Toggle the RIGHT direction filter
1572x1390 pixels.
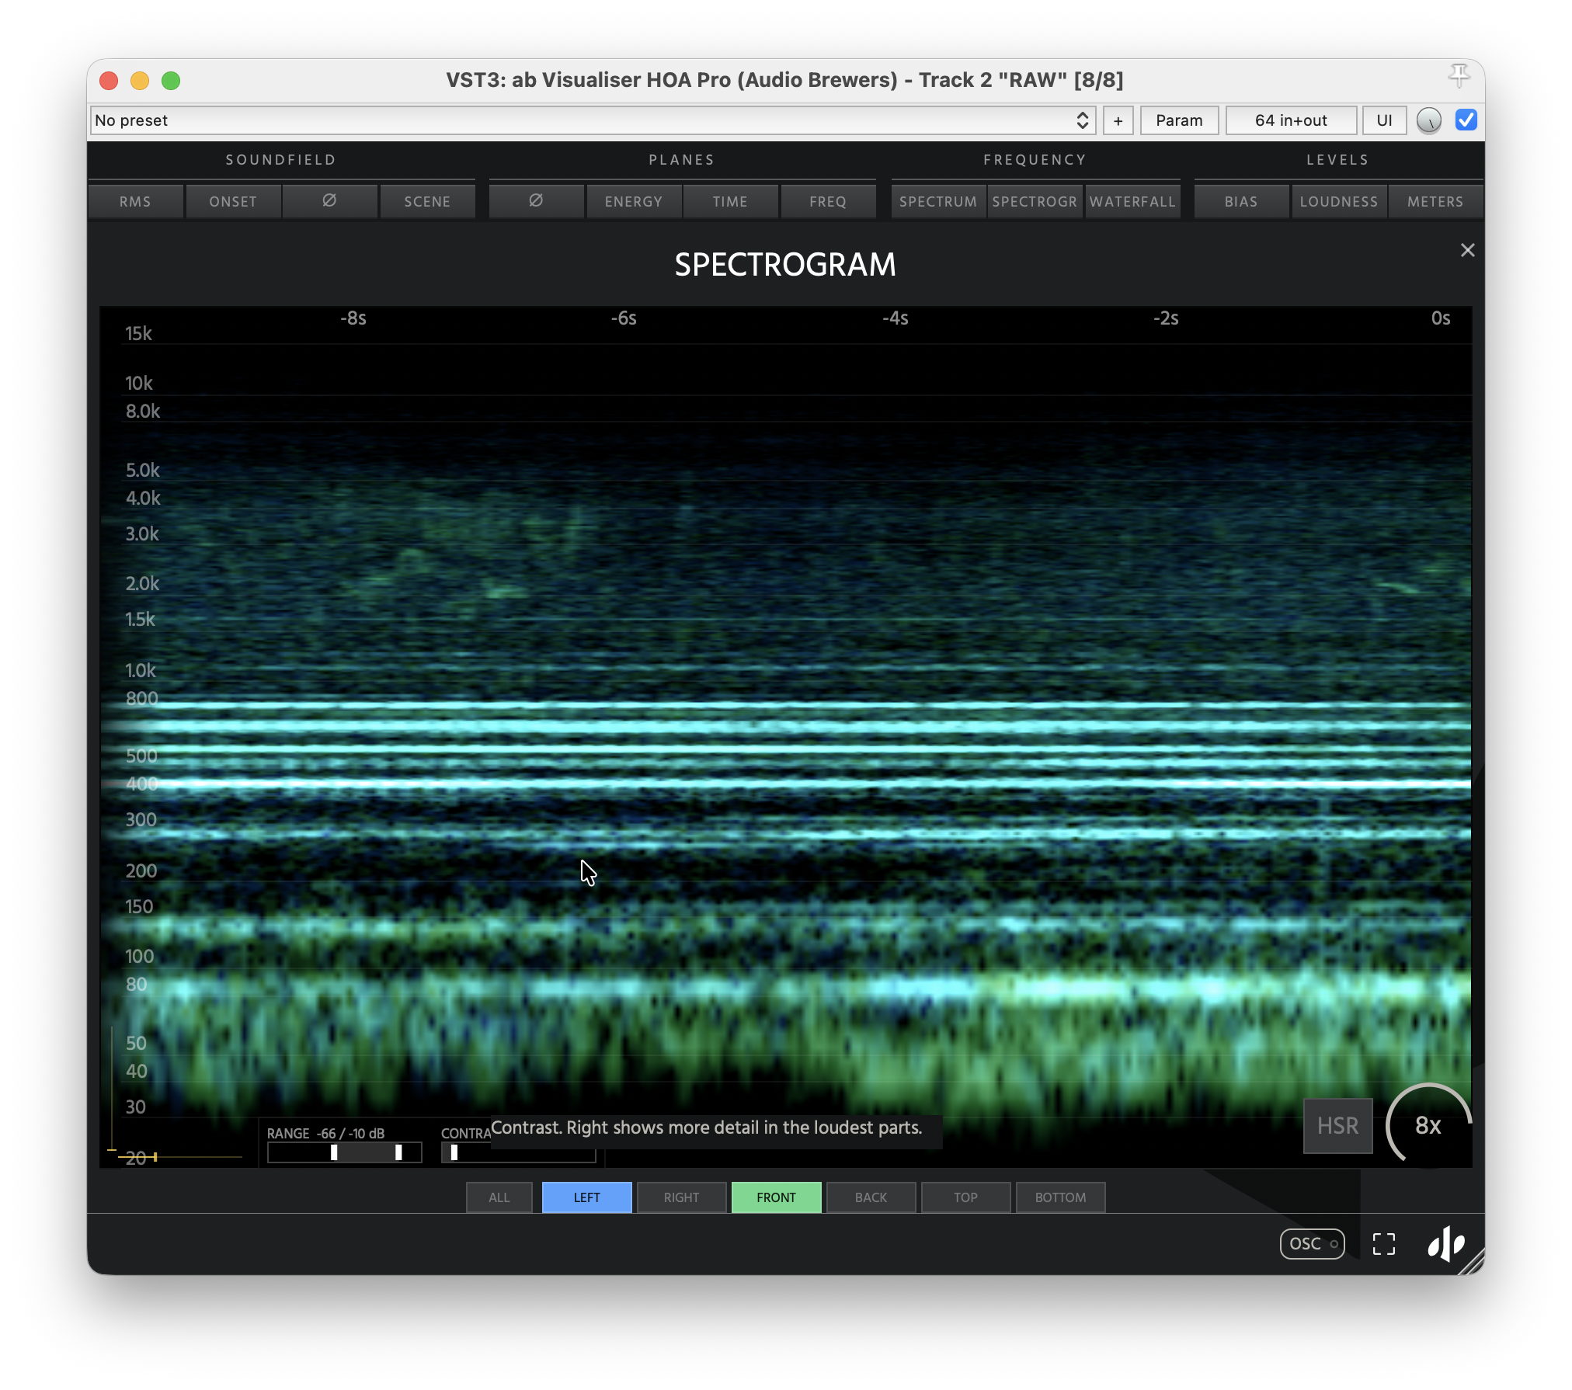point(681,1197)
